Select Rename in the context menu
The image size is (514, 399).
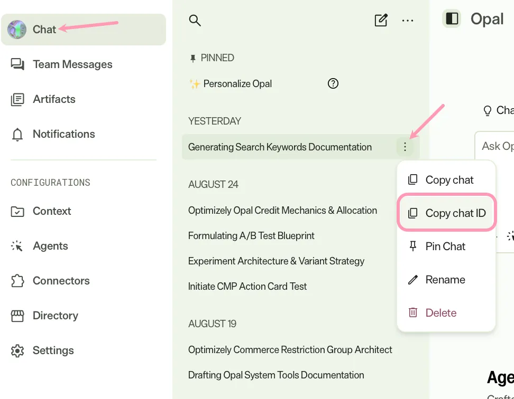[x=446, y=280]
